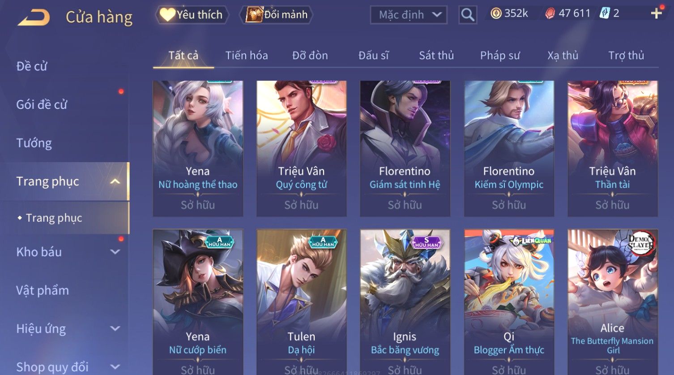Switch to the Pháp sư tab

500,56
